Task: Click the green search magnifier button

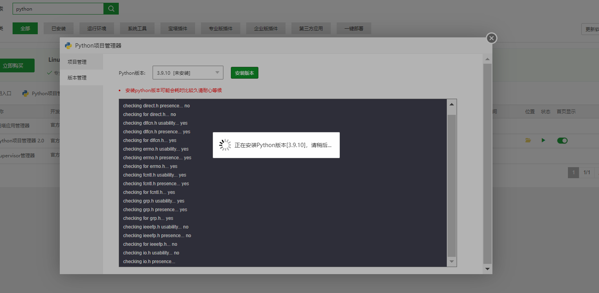Action: click(x=111, y=9)
